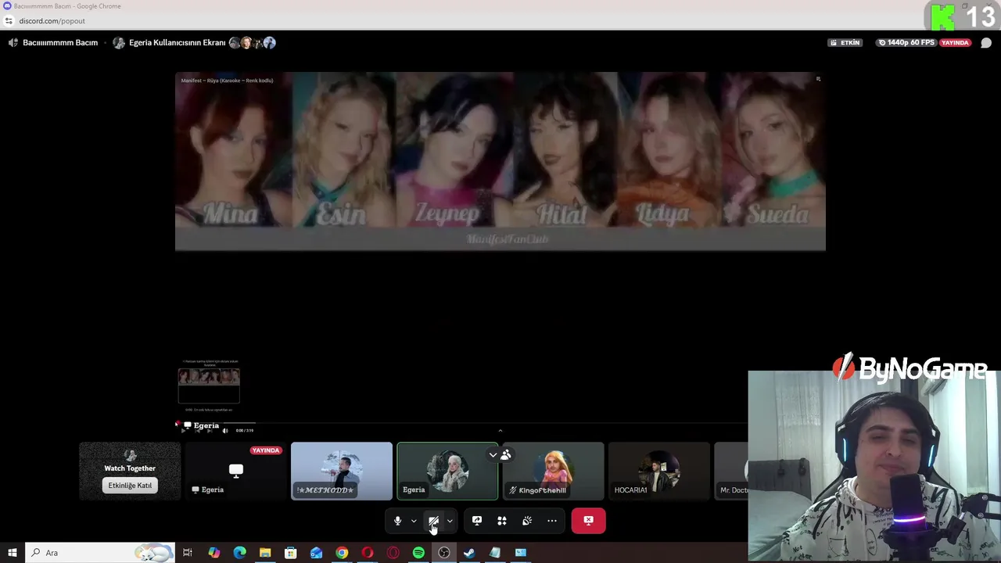The height and width of the screenshot is (563, 1001).
Task: Click the ETKİN activity badge
Action: coord(845,43)
